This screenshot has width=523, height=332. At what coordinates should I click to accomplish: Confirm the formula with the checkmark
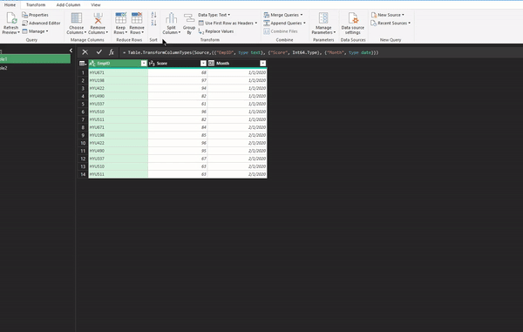98,52
